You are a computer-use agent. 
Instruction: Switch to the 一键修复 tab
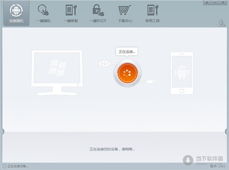pyautogui.click(x=71, y=13)
